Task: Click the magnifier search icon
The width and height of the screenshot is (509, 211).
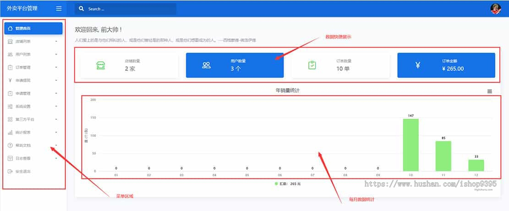Action: pos(82,9)
